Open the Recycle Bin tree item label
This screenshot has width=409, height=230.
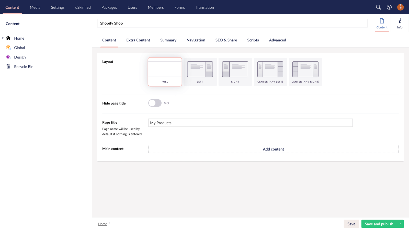pyautogui.click(x=24, y=66)
